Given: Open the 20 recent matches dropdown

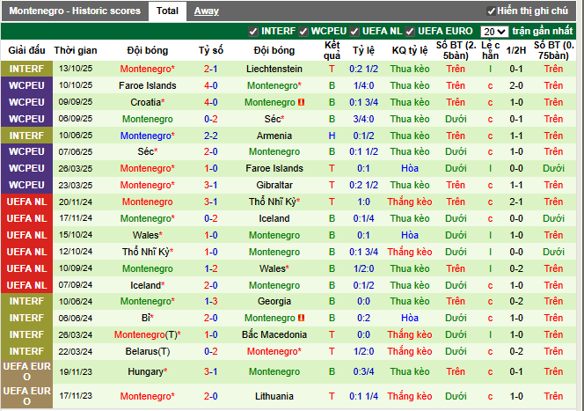Looking at the screenshot, I should click(494, 32).
